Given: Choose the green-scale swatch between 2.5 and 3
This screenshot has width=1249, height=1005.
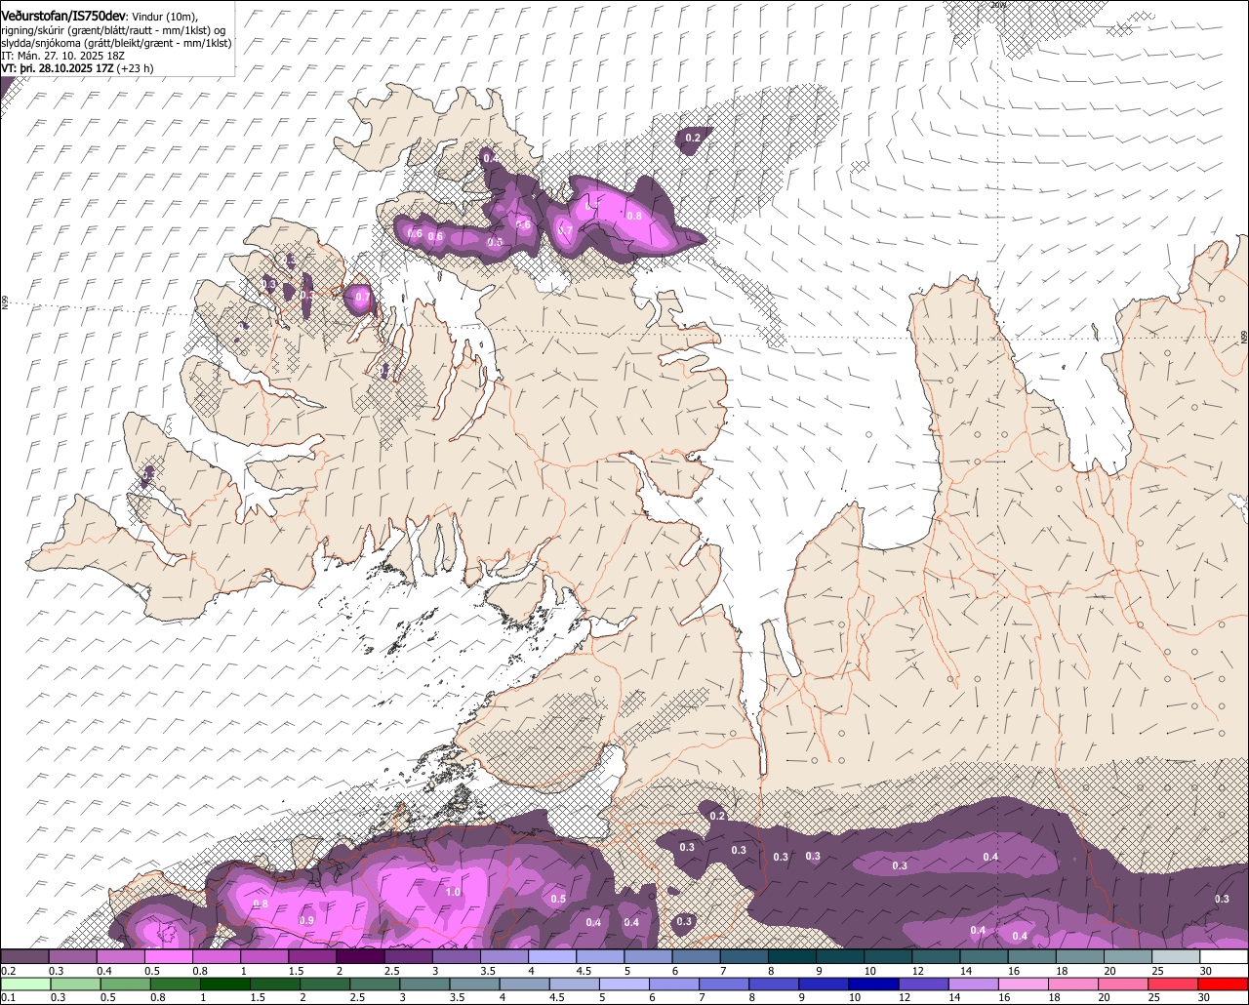Looking at the screenshot, I should coord(375,984).
